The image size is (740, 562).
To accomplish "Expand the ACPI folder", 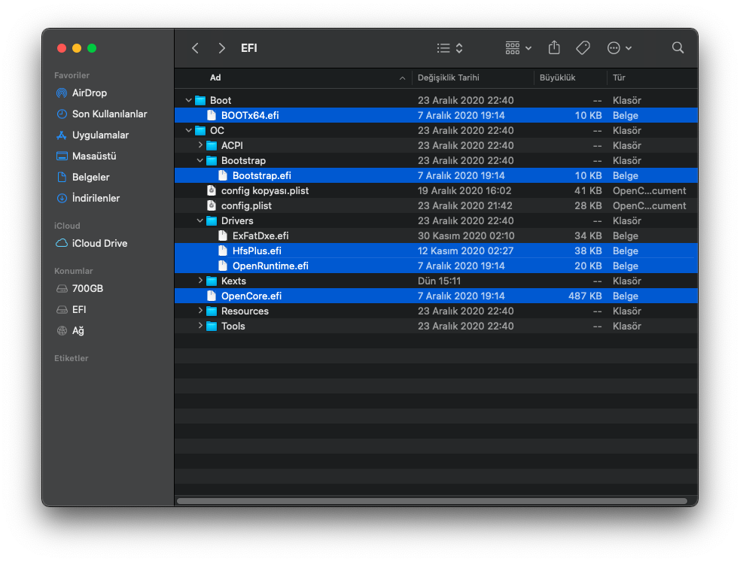I will coord(200,146).
